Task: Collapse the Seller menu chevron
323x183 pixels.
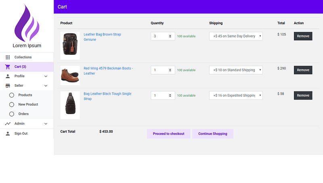Action: pos(46,85)
